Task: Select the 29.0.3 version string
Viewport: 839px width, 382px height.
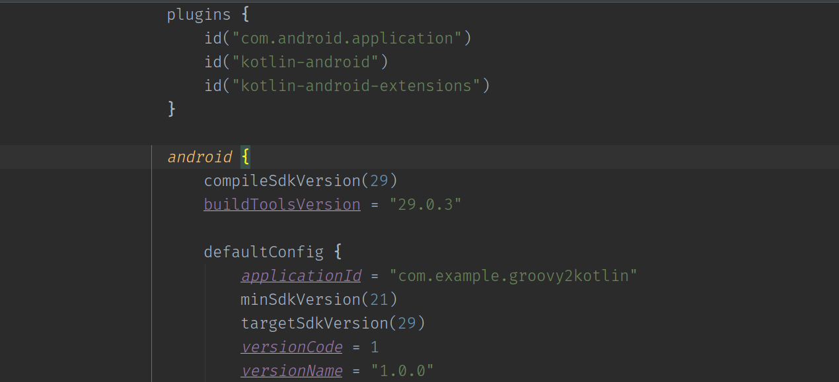Action: pos(425,204)
